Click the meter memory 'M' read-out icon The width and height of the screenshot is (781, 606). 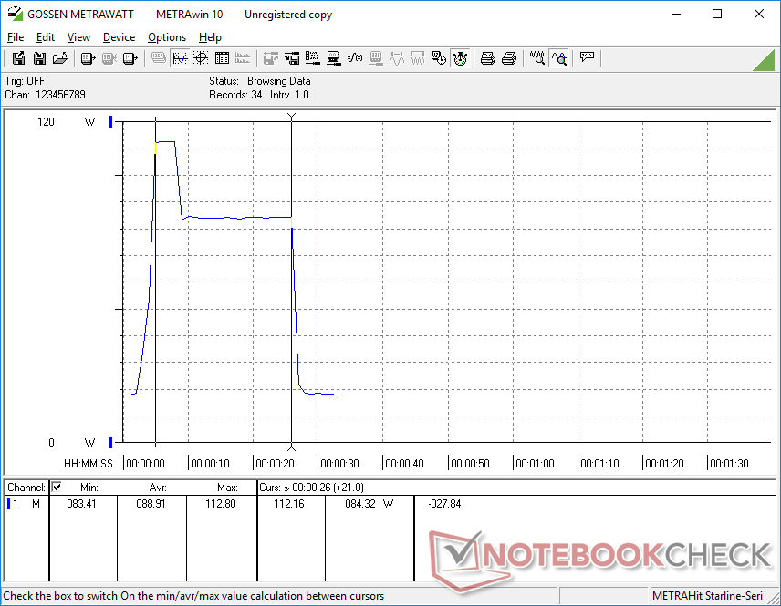click(x=130, y=58)
